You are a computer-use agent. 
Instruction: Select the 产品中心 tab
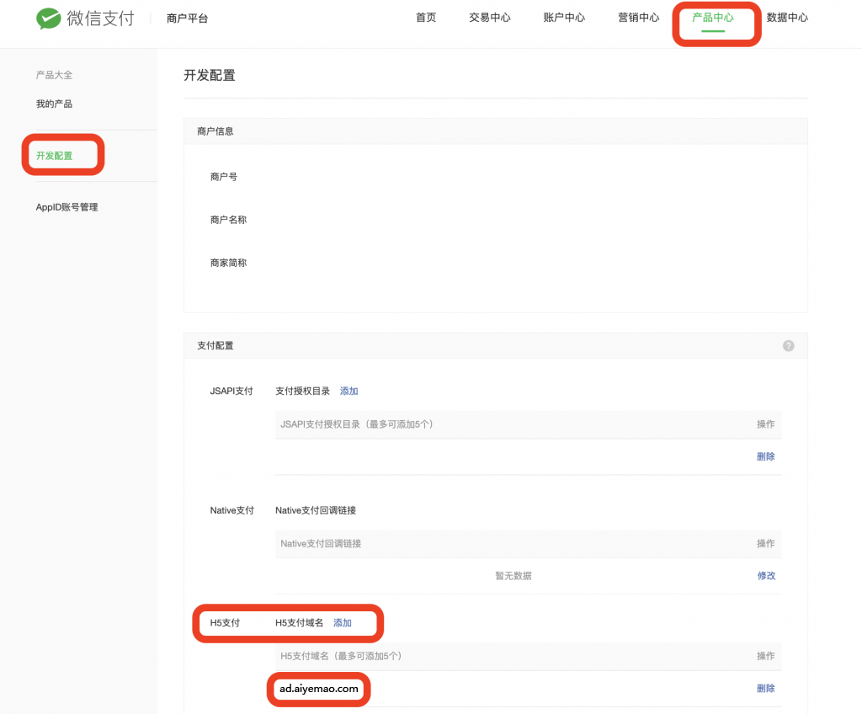712,18
